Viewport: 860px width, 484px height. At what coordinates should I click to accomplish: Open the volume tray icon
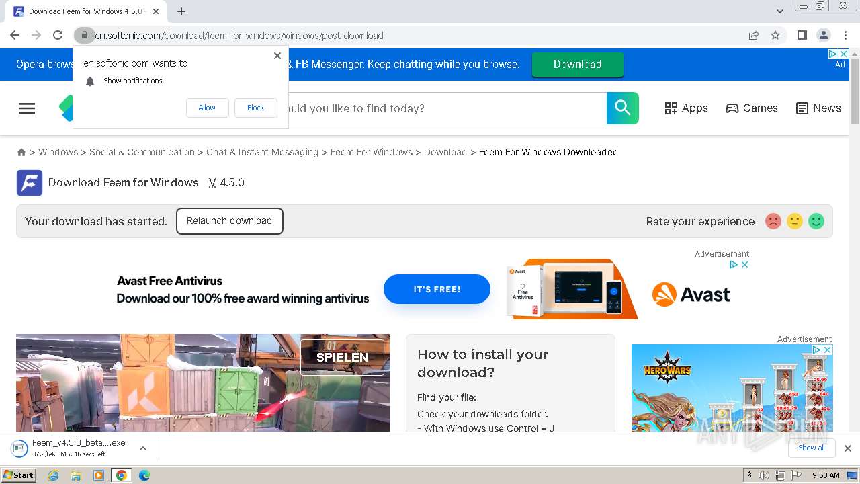(764, 475)
